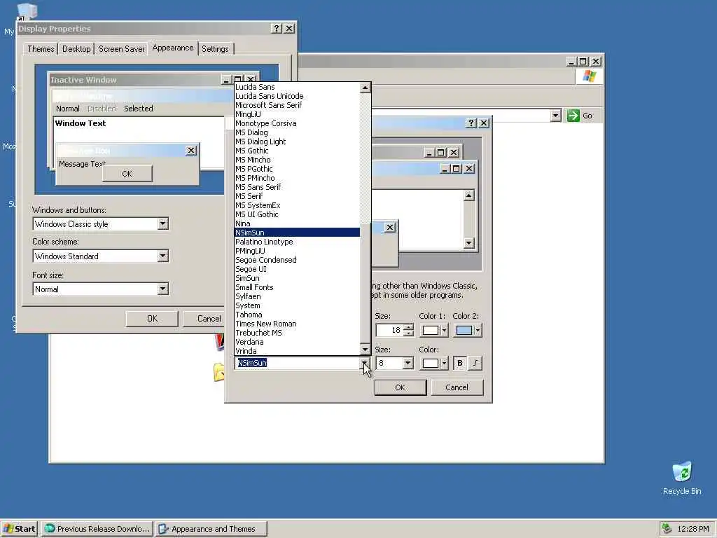Select Vrinda font

coord(297,352)
